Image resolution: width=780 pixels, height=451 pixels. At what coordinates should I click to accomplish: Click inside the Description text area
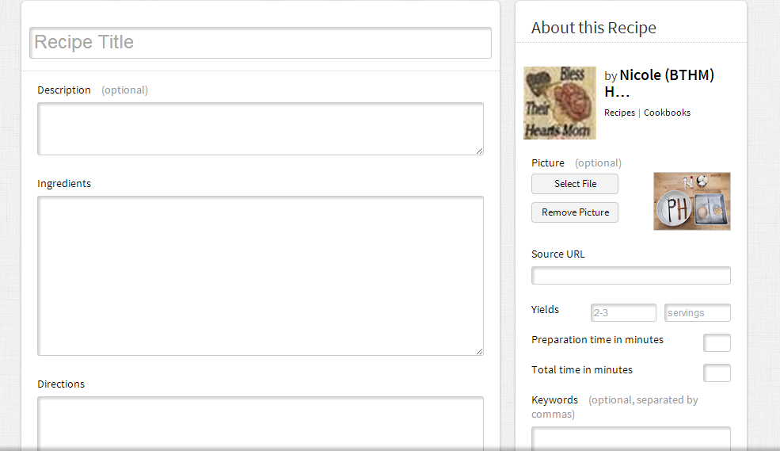pyautogui.click(x=260, y=128)
